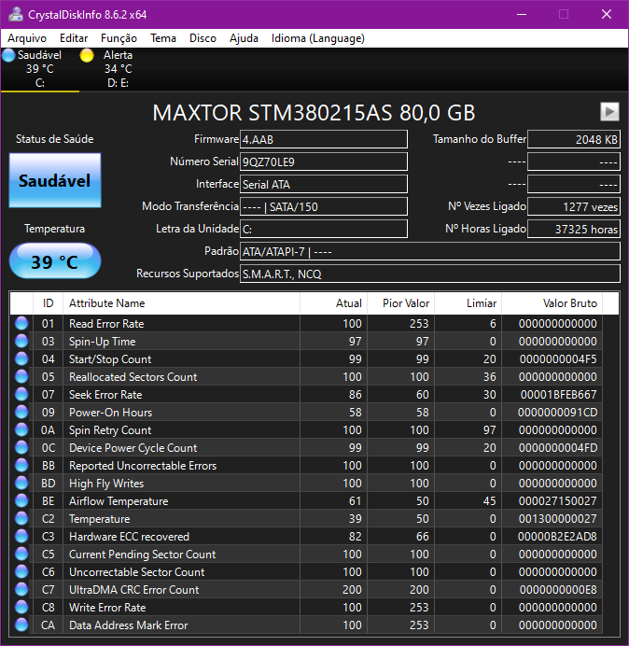This screenshot has height=646, width=629.
Task: Click status orb of Uncorrectable Sector Count row
Action: 21,571
